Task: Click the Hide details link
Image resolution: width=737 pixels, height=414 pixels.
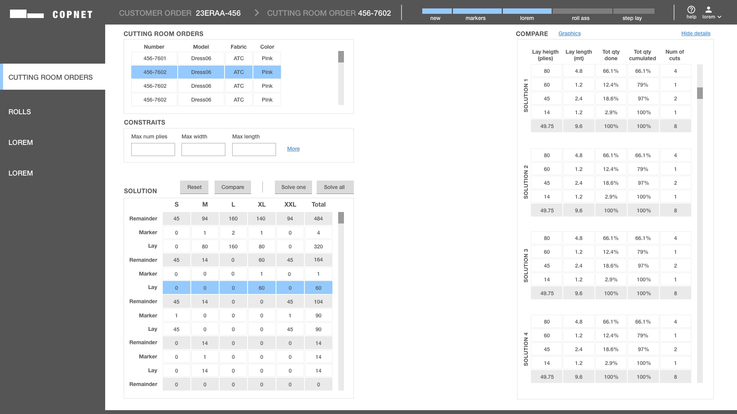Action: [x=696, y=33]
